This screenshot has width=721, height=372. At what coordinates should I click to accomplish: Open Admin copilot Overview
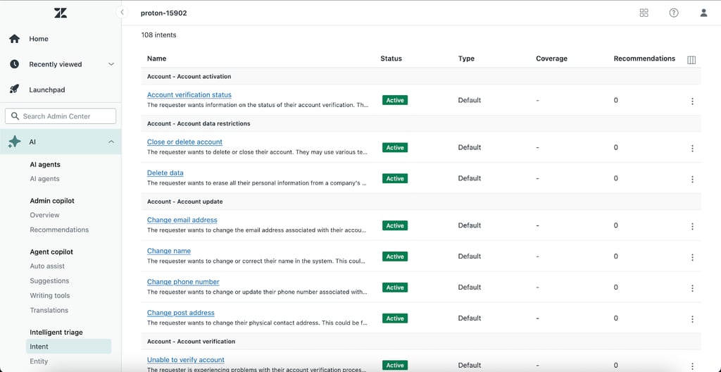point(44,215)
